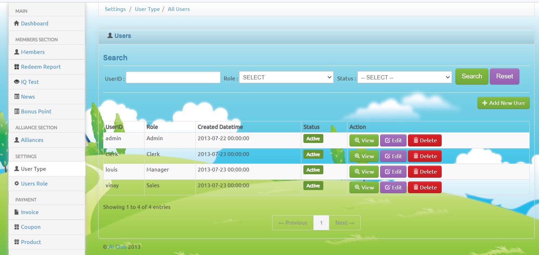The width and height of the screenshot is (539, 255).
Task: Click the file icon beside Invoice
Action: click(x=17, y=212)
